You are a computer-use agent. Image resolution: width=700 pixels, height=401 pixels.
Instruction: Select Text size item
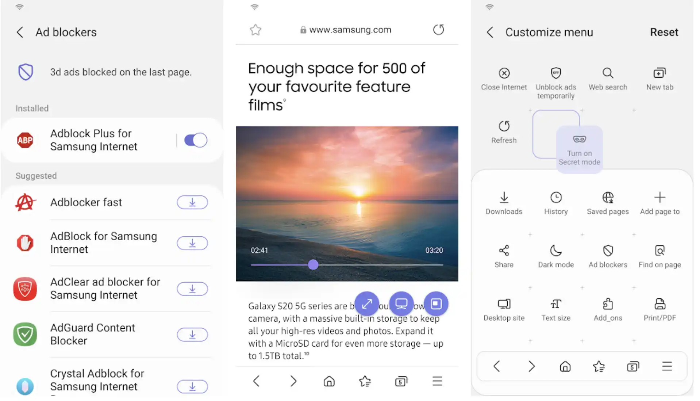556,310
